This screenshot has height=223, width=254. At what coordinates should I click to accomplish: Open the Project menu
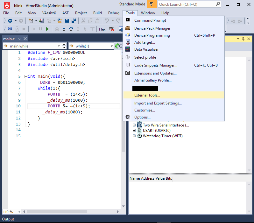[81, 13]
